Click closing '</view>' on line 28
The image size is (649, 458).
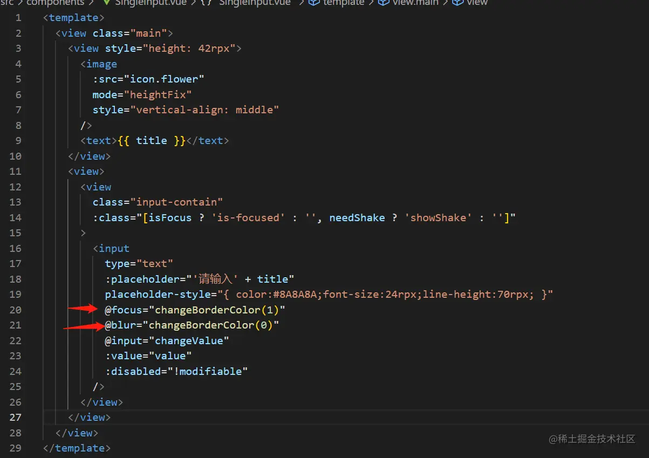[x=77, y=433]
